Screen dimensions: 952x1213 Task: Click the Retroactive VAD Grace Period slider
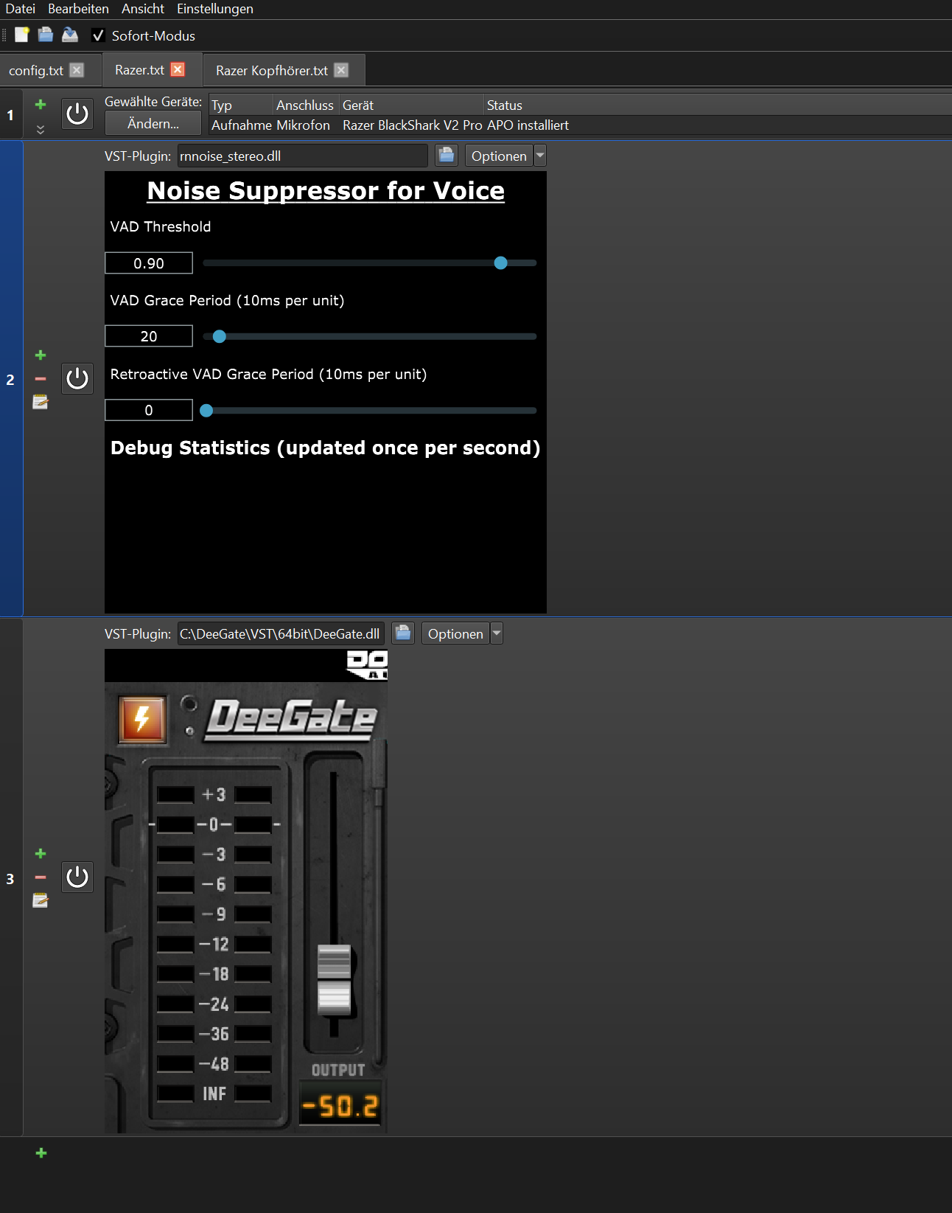(x=370, y=411)
